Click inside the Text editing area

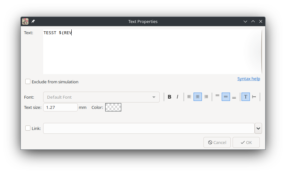(x=153, y=52)
